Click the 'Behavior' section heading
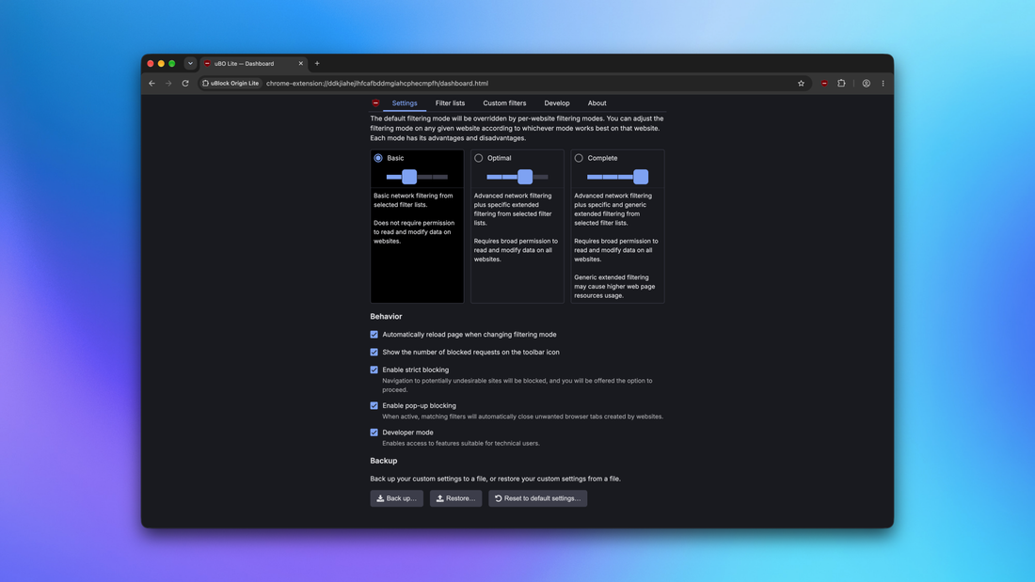 tap(386, 317)
